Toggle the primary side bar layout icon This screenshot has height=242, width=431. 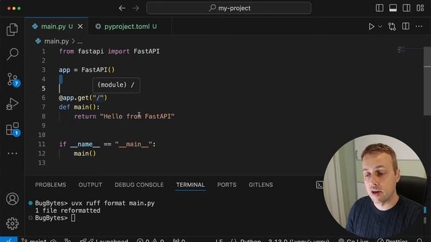(x=379, y=8)
